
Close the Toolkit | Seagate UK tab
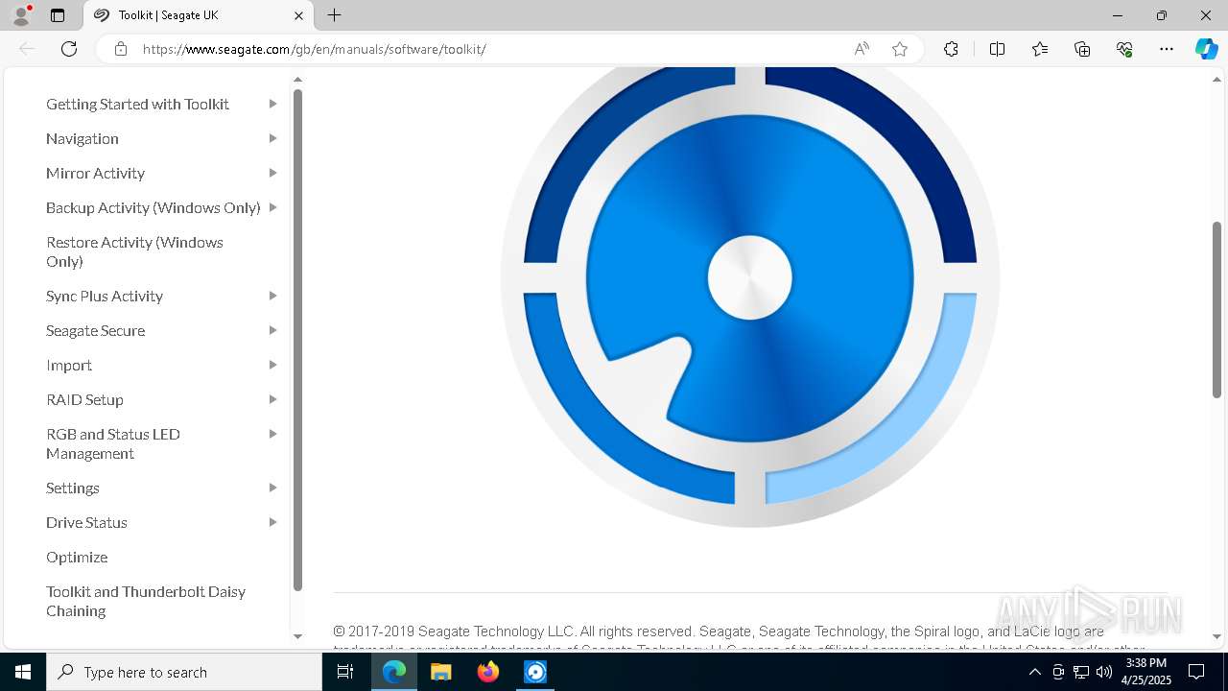pos(298,15)
